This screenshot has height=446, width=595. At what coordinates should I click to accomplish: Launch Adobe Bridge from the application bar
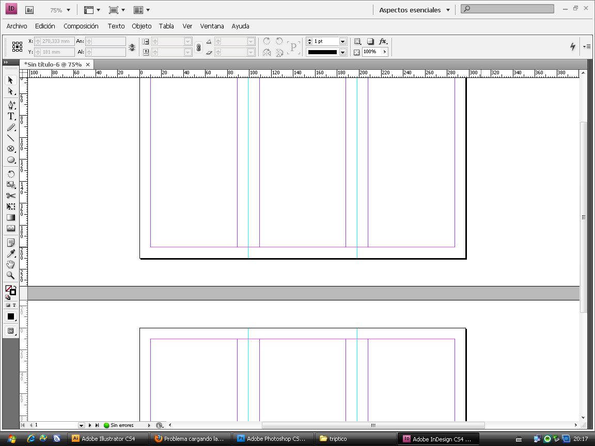tap(29, 9)
